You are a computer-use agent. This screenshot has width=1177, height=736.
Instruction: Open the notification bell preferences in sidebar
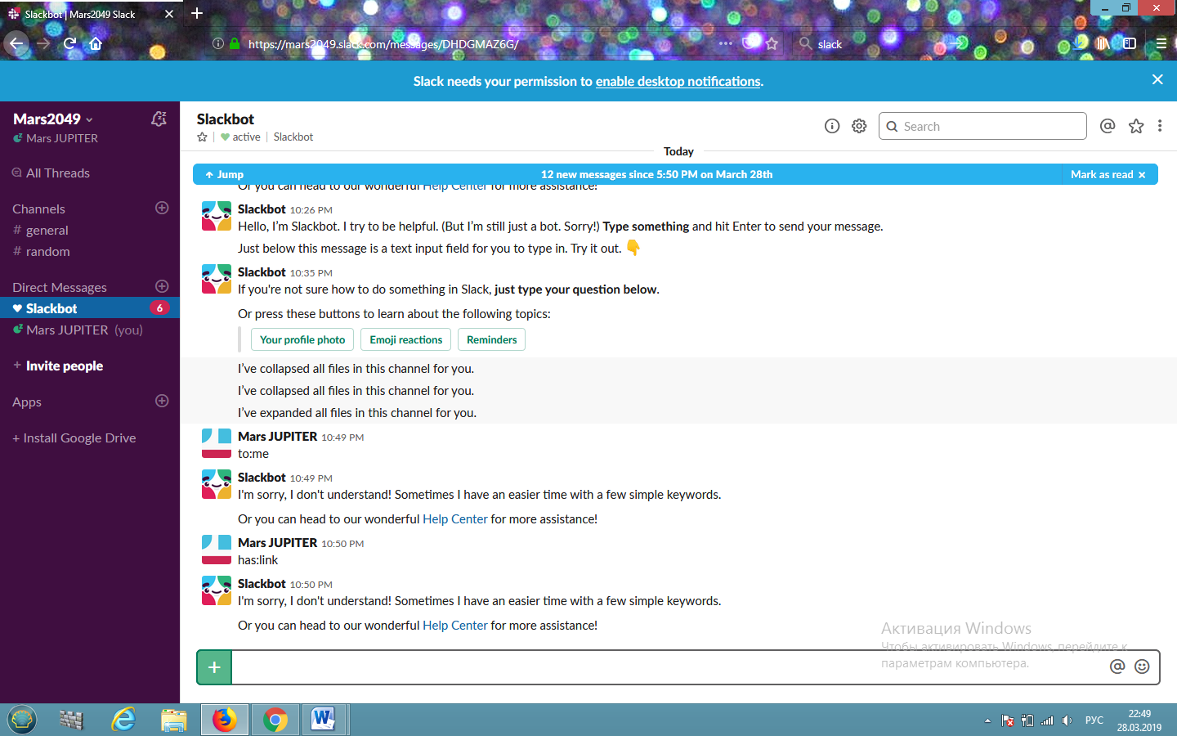coord(159,119)
